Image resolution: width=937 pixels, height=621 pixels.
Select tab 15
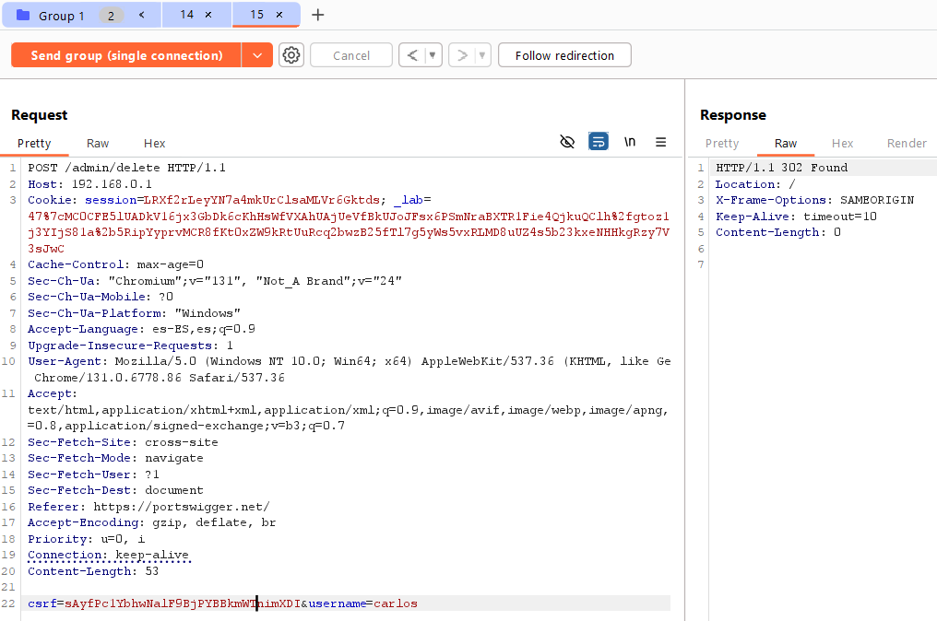pyautogui.click(x=257, y=15)
